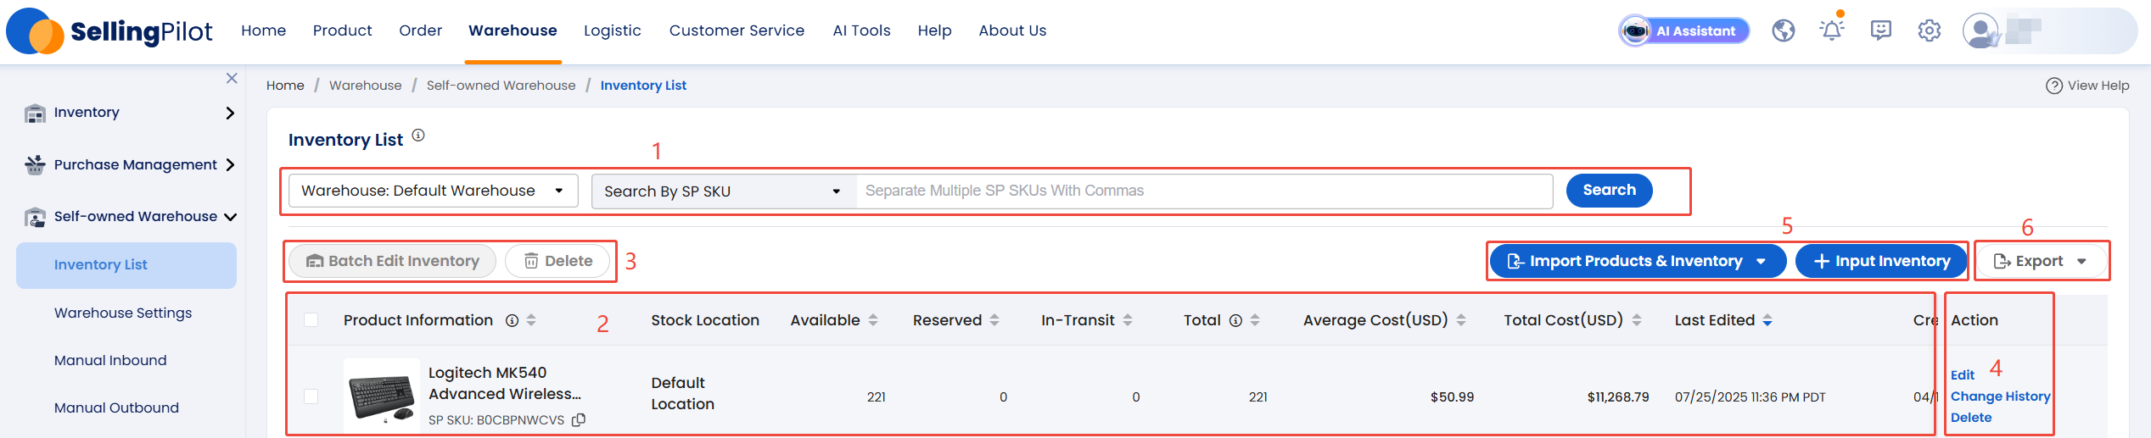The image size is (2151, 438).
Task: Open the settings gear icon
Action: (1929, 31)
